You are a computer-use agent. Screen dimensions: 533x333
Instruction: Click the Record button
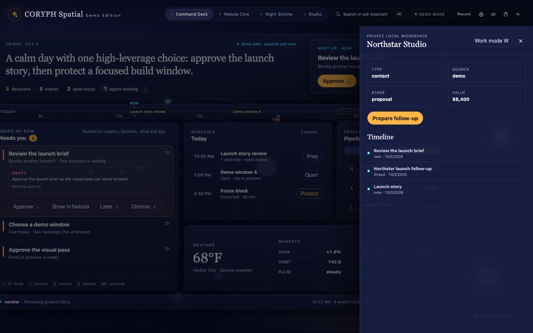464,14
